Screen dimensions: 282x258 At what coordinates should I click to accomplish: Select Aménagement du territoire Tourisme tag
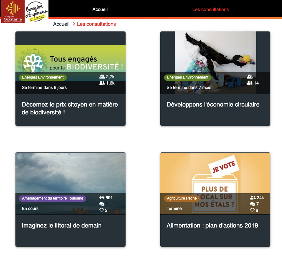tap(53, 198)
